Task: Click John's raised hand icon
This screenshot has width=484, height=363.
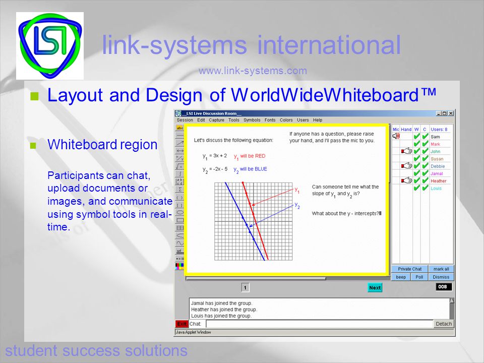Action: (x=406, y=151)
